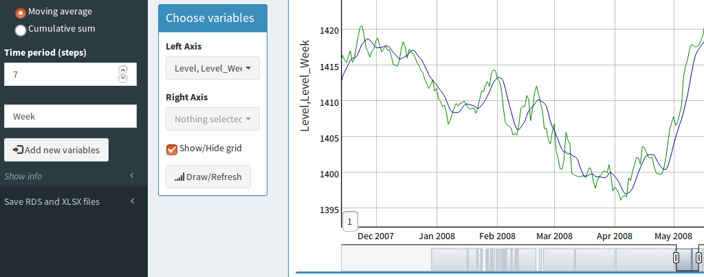Toggle the Show/Hide grid checkbox
This screenshot has width=704, height=277.
coord(172,149)
